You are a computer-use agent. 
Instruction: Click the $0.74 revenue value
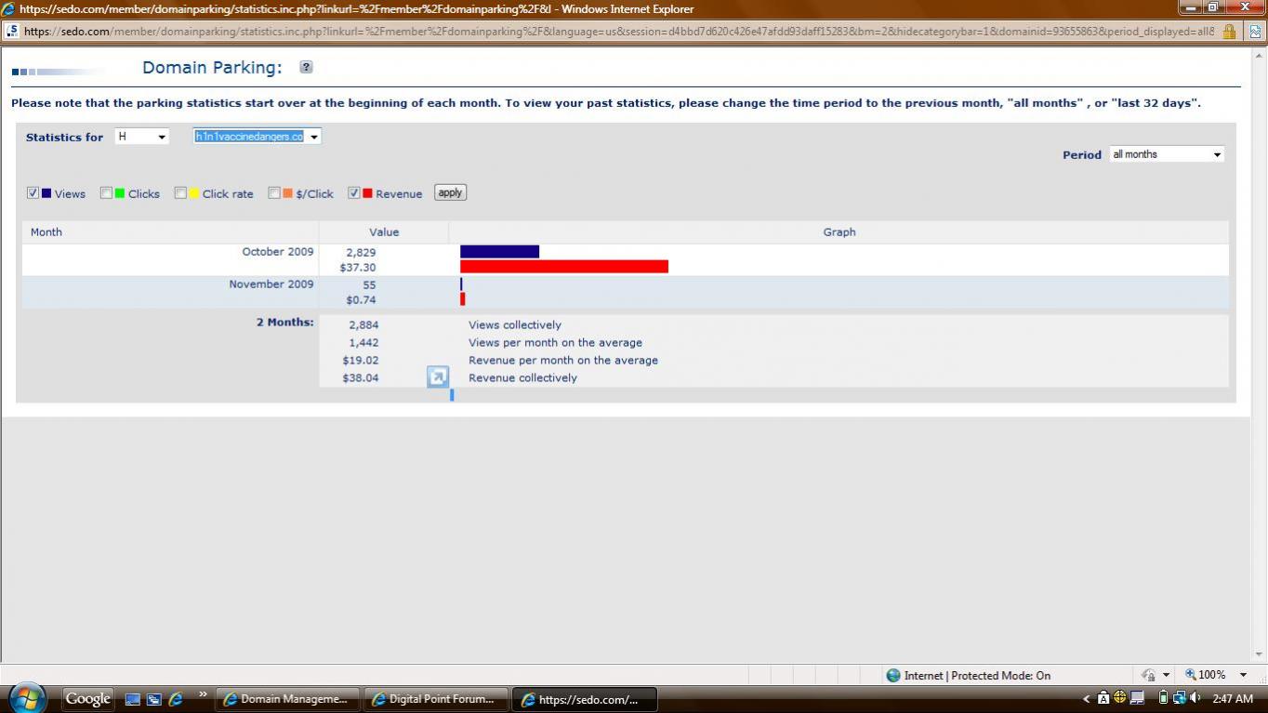pos(361,300)
